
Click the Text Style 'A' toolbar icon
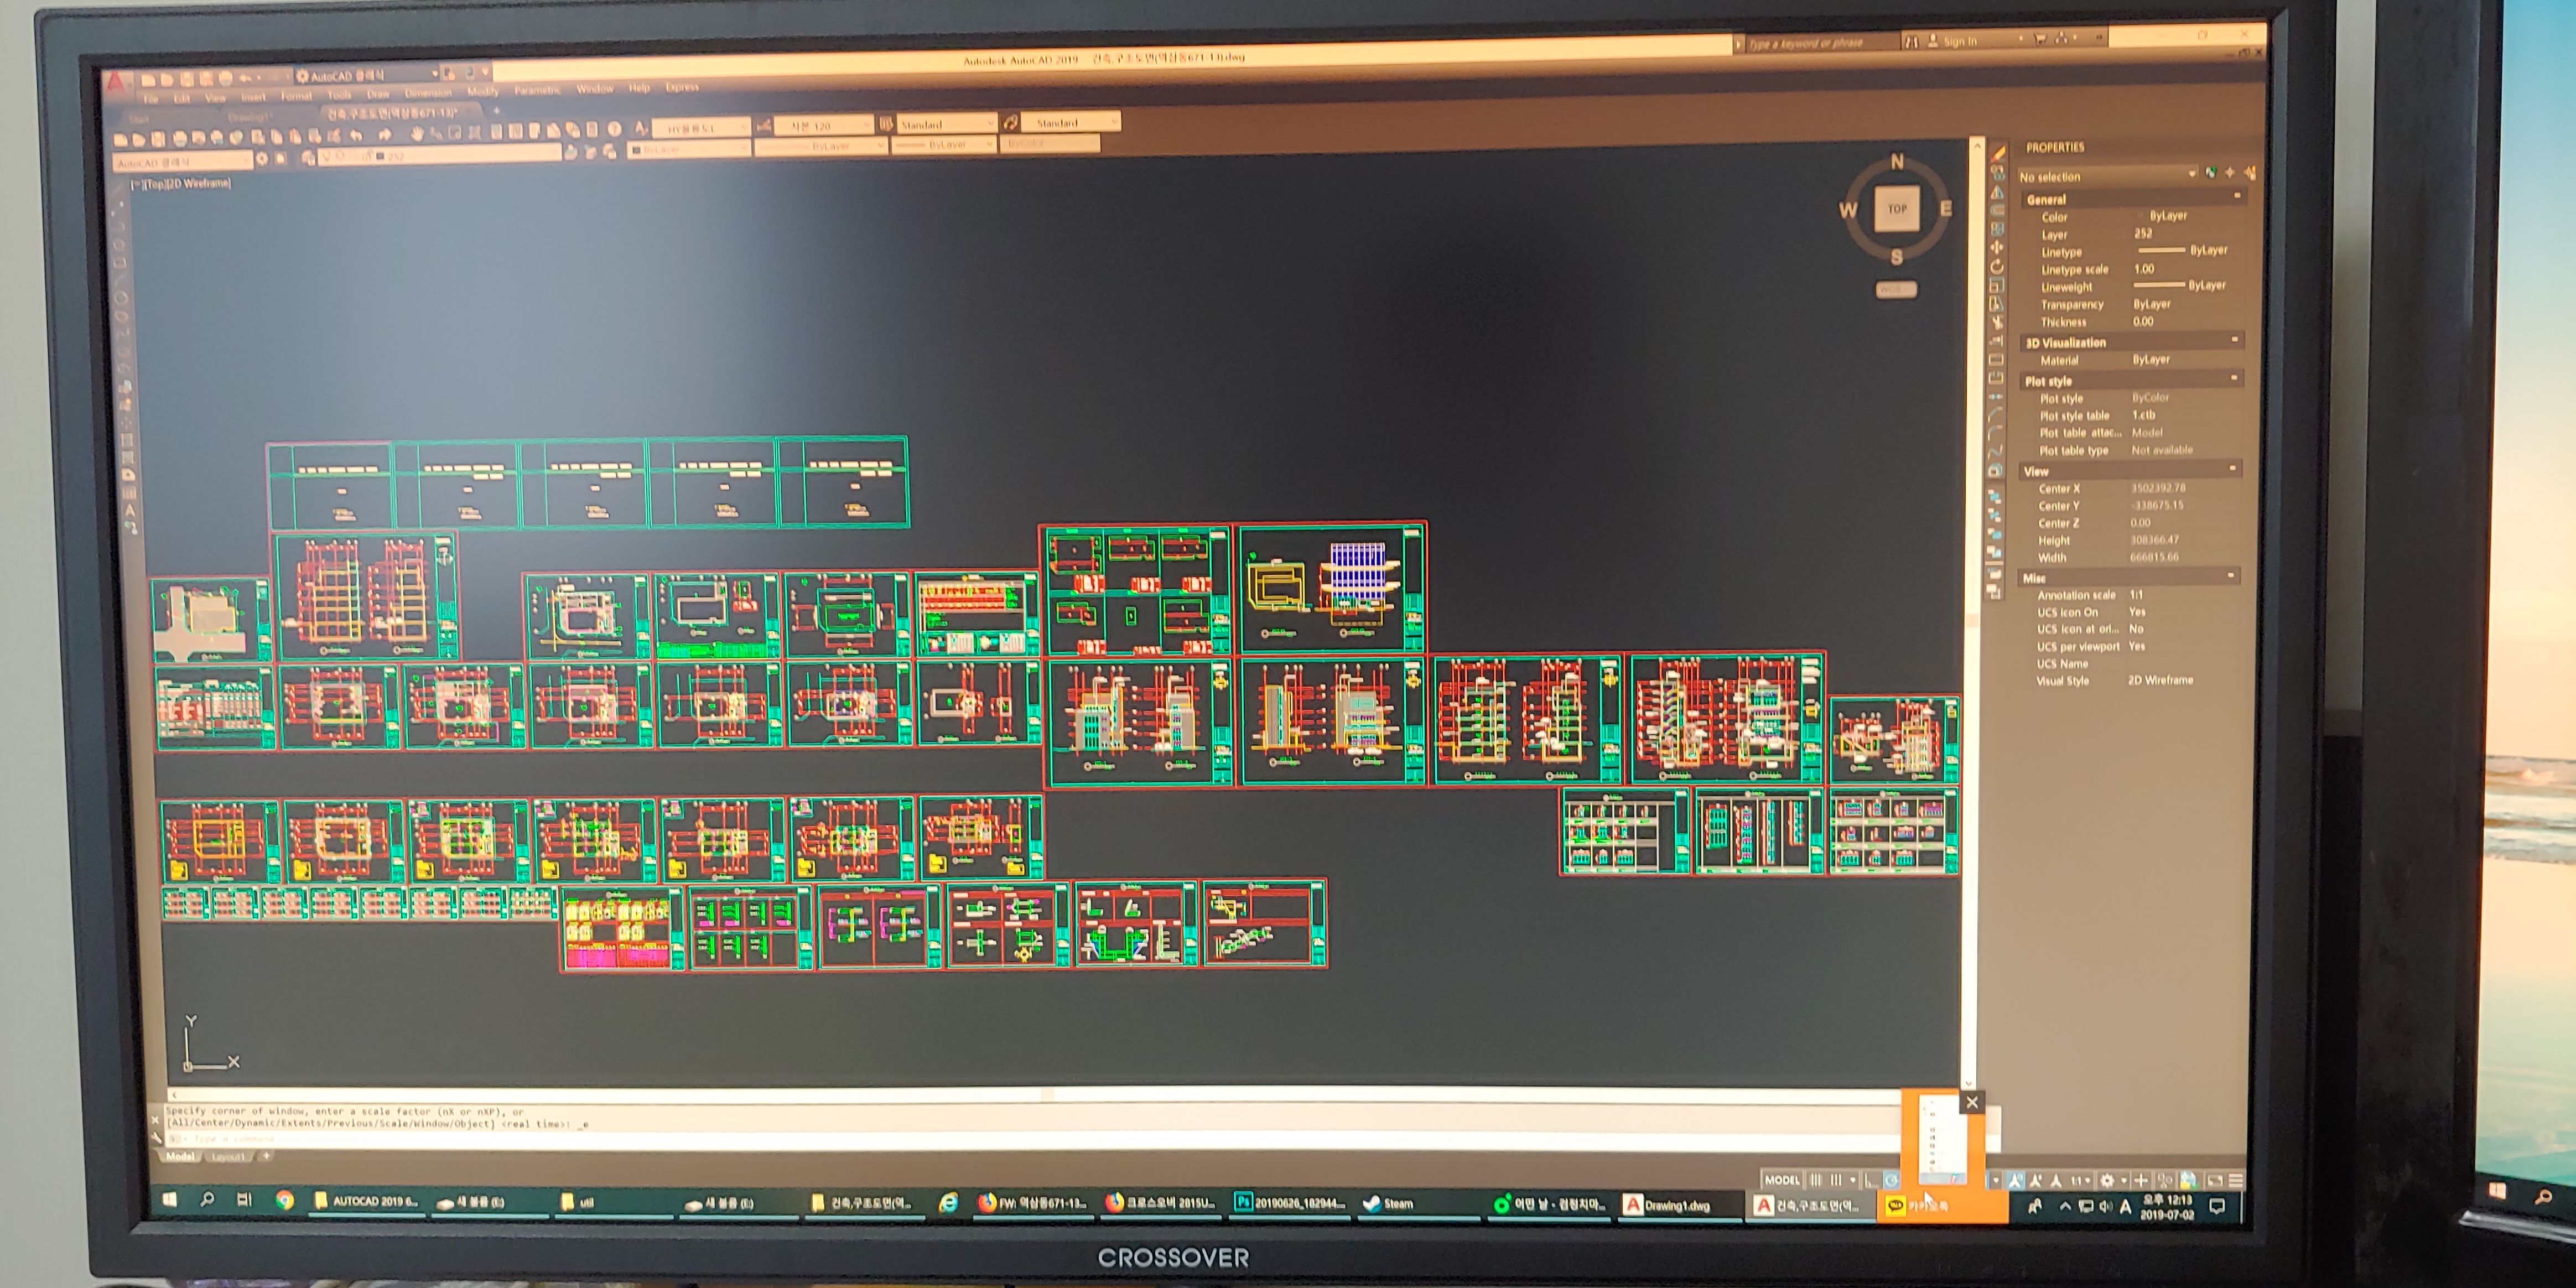(x=641, y=127)
